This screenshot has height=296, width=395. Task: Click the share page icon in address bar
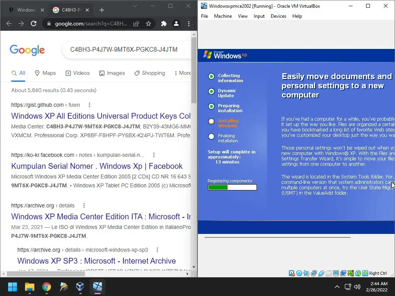[136, 24]
